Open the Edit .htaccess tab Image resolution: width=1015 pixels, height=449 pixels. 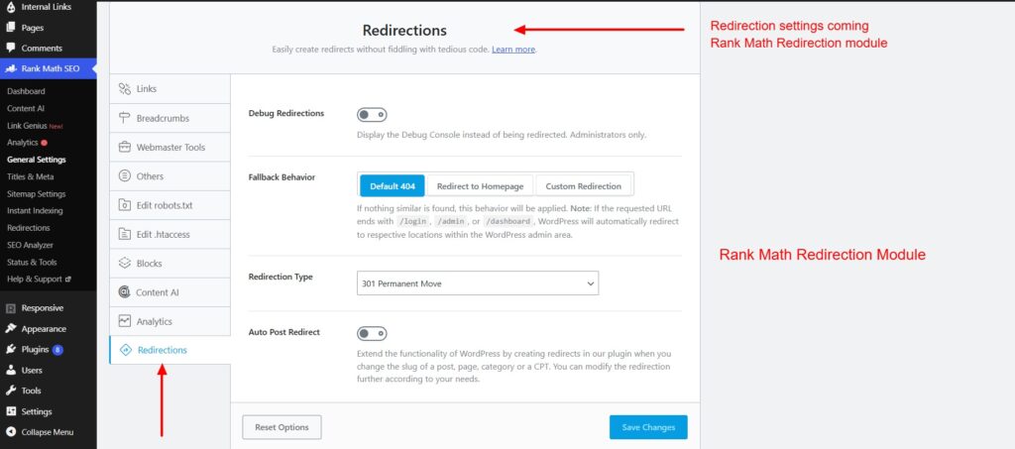click(x=169, y=234)
